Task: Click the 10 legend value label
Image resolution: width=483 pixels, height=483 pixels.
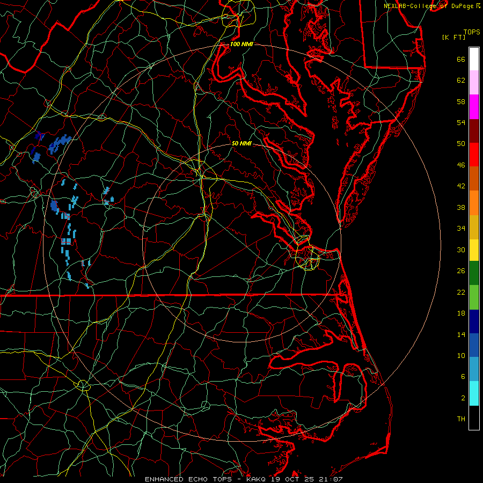Action: click(x=461, y=355)
